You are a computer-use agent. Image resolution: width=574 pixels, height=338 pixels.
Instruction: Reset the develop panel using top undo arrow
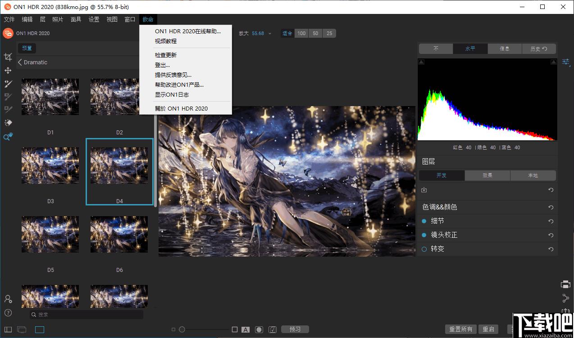[x=551, y=190]
